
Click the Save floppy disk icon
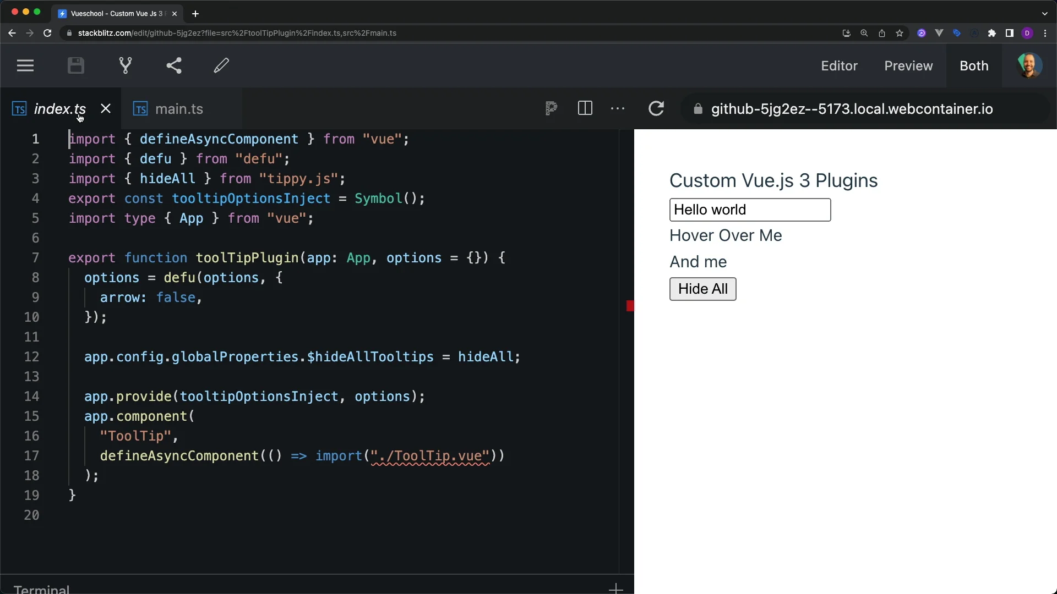point(76,66)
